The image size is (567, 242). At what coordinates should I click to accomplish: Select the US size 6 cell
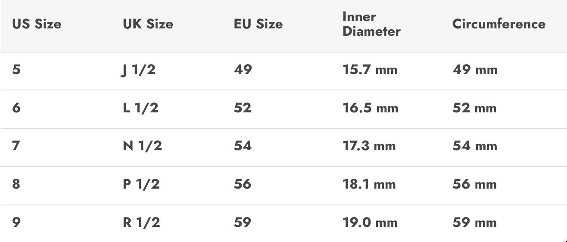16,108
